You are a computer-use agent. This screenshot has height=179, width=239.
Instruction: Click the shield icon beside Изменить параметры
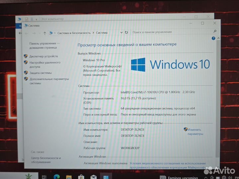186,129
